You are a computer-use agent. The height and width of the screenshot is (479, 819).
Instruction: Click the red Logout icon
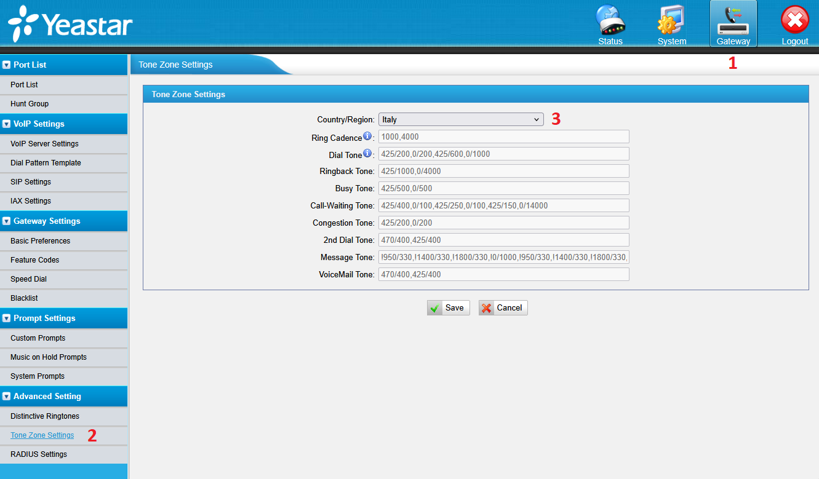click(x=794, y=25)
